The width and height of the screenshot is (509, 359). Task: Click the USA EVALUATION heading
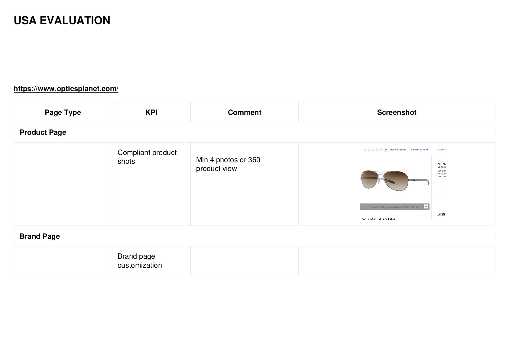pyautogui.click(x=62, y=20)
